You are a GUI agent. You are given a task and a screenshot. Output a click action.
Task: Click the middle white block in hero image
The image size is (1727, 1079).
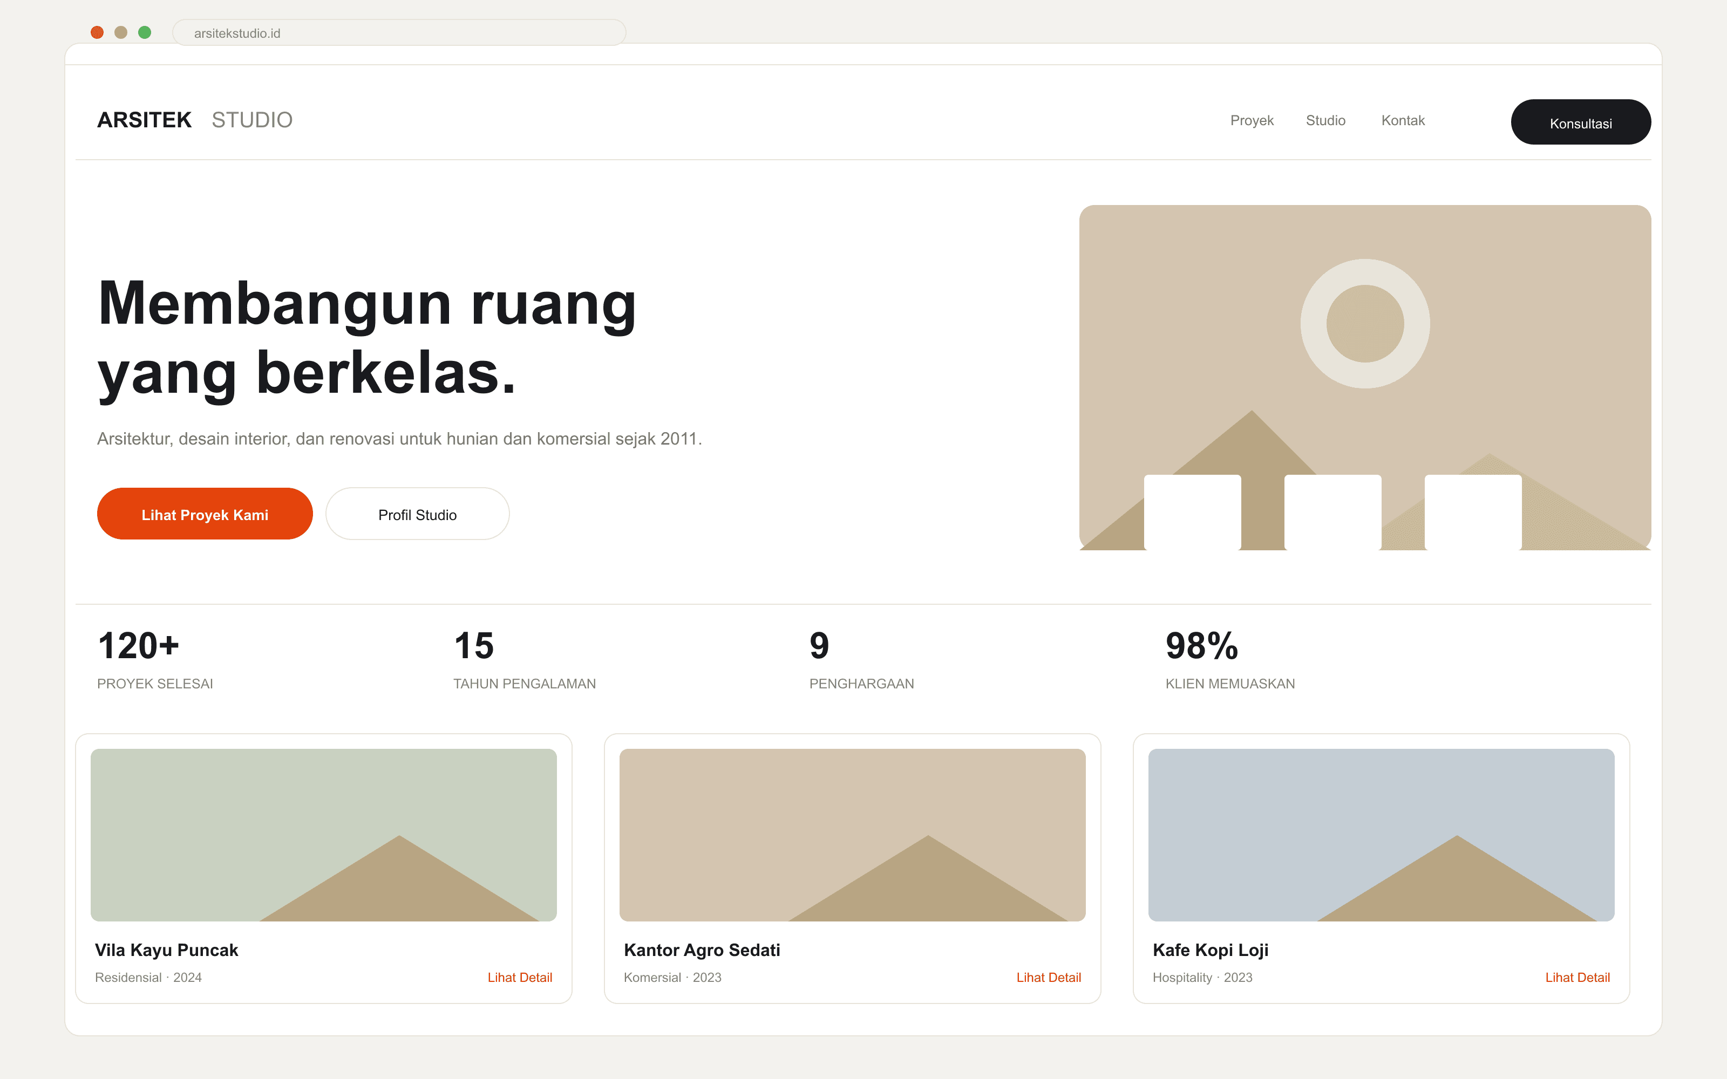[x=1332, y=513]
